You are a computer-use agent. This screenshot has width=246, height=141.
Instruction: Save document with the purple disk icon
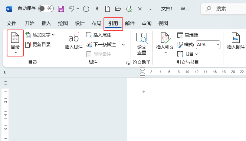coord(61,9)
